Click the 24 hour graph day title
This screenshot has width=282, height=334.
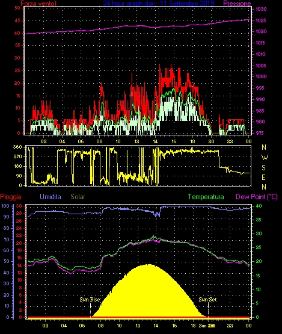coord(159,3)
